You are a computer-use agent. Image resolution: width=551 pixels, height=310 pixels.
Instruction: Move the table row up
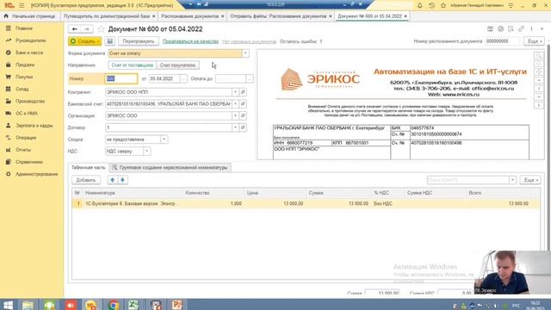(x=113, y=180)
